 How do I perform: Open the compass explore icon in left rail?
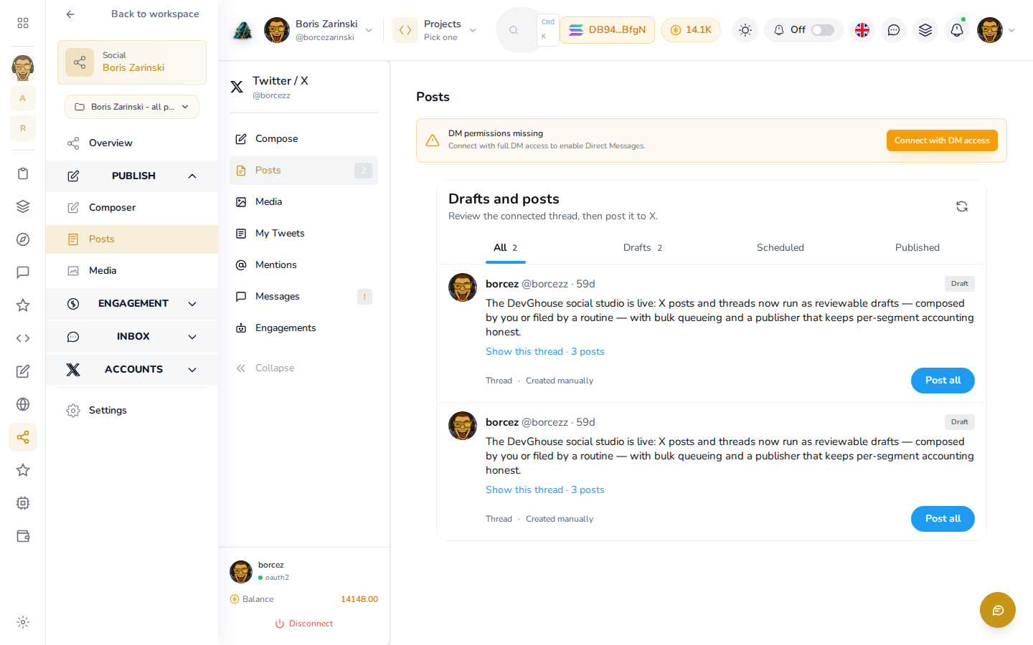[23, 239]
